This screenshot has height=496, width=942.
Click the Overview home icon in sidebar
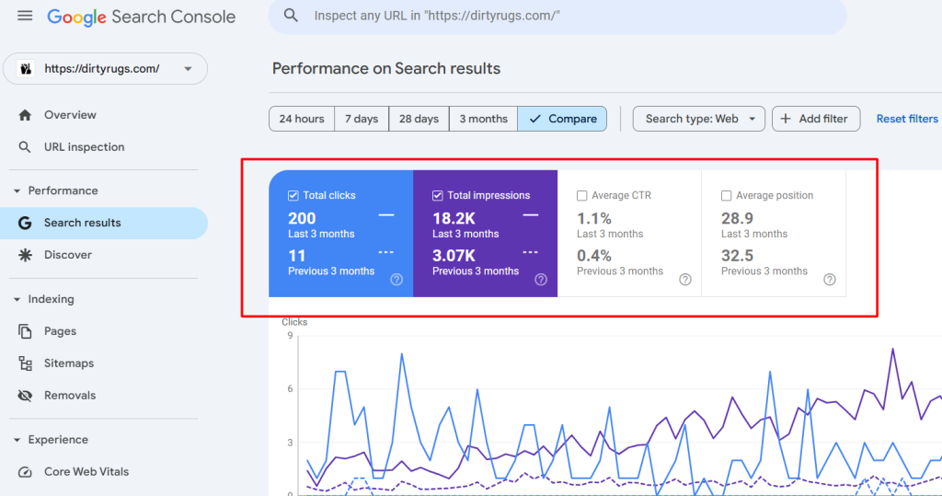[x=26, y=115]
